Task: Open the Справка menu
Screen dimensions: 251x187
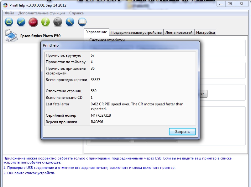Action: point(76,13)
